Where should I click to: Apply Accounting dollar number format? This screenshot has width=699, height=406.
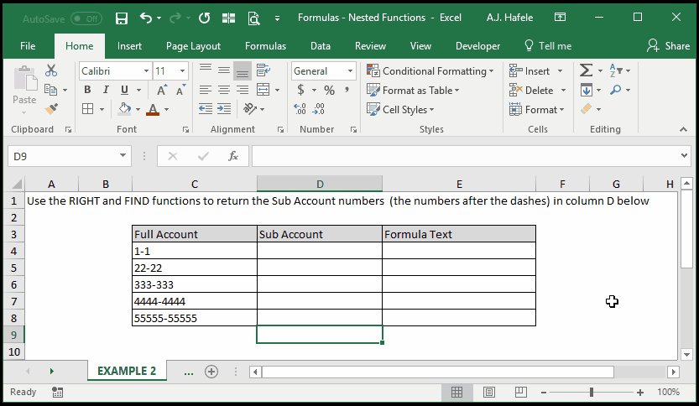click(301, 90)
